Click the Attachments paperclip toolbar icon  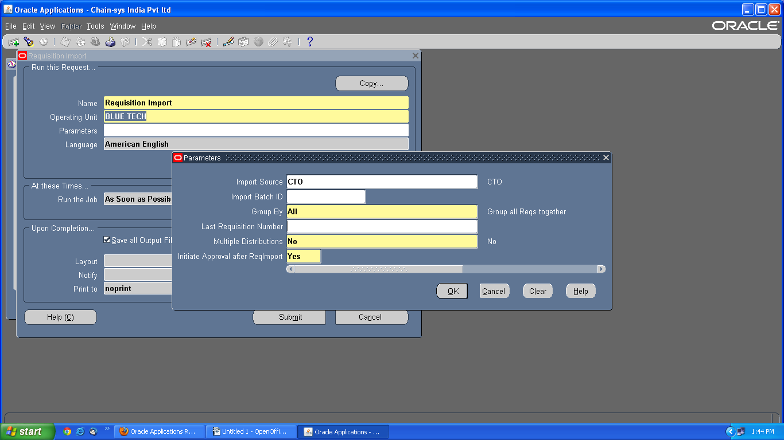[273, 42]
